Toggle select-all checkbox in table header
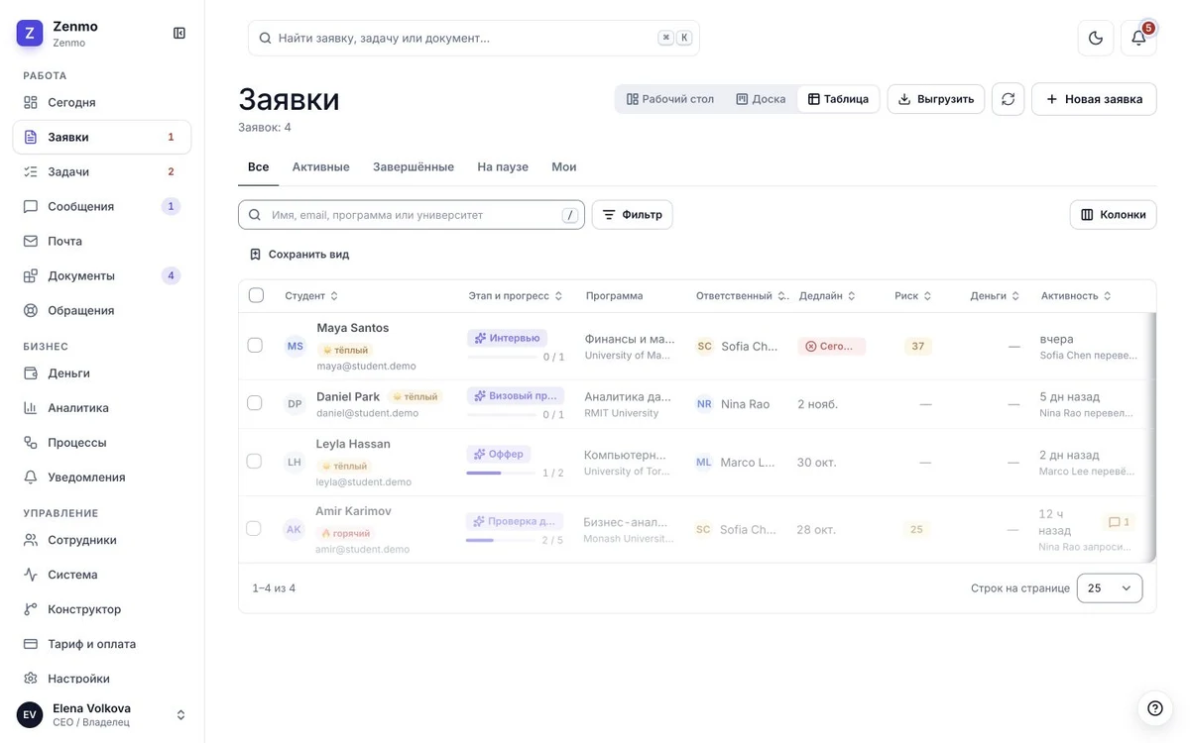Viewport: 1190px width, 743px height. [256, 295]
